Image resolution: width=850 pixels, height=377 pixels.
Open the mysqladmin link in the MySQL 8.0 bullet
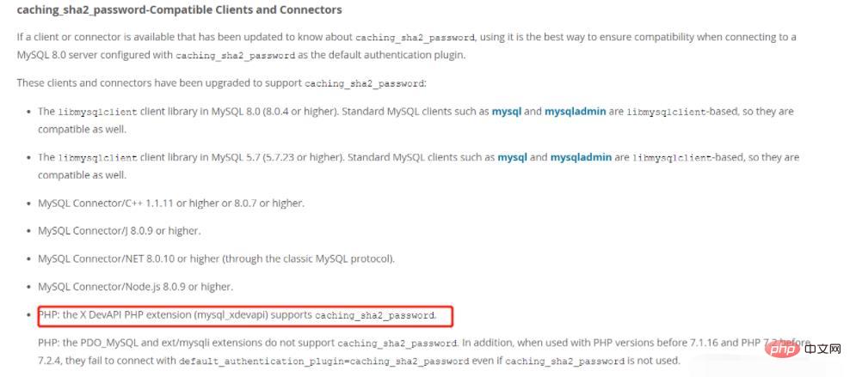click(578, 112)
